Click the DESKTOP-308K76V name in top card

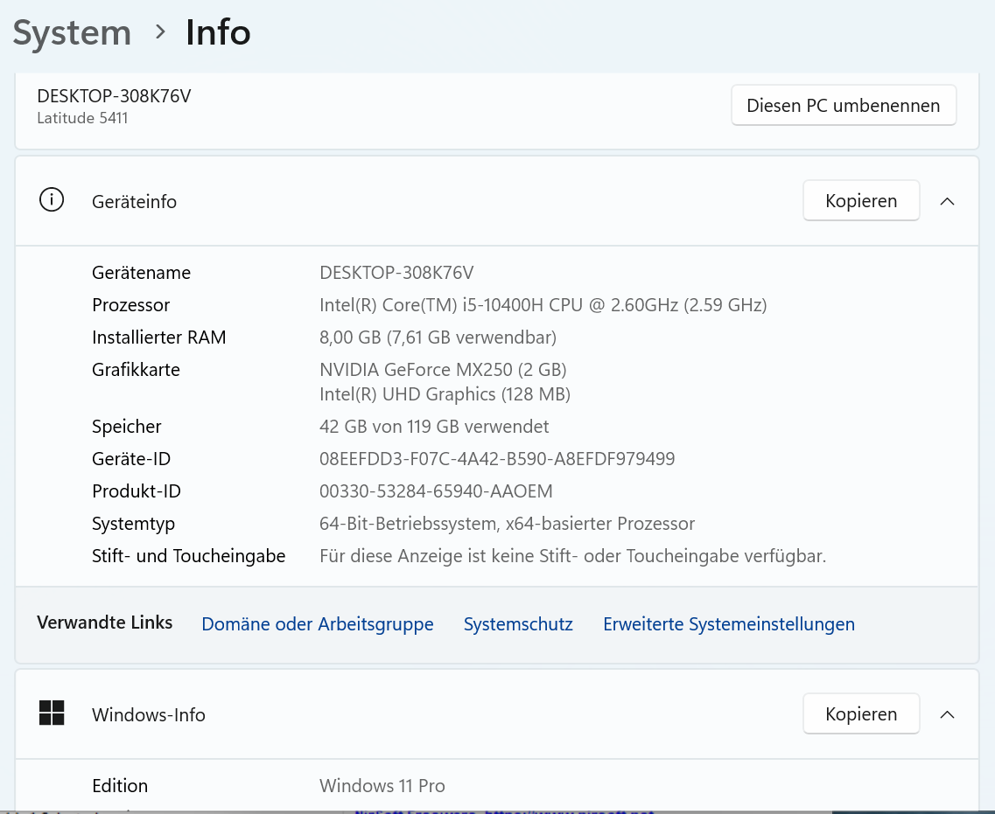pyautogui.click(x=114, y=95)
